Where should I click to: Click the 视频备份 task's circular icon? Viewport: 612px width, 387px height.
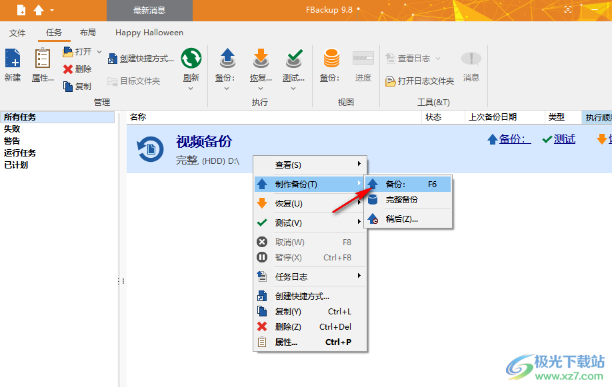pos(150,149)
